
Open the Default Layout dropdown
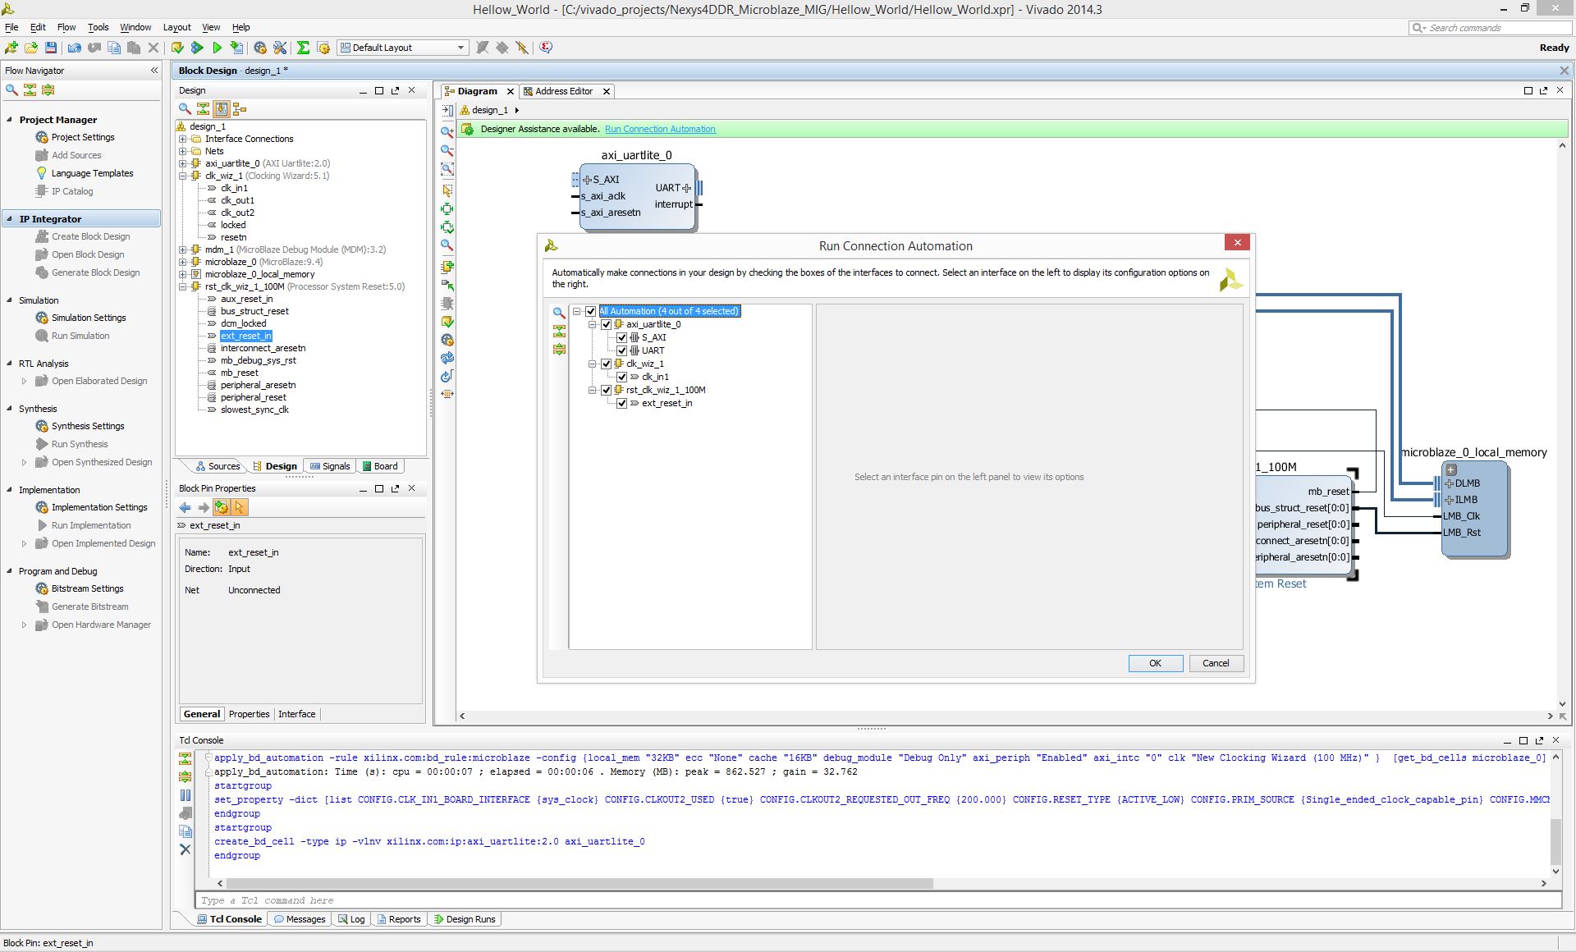pyautogui.click(x=403, y=48)
